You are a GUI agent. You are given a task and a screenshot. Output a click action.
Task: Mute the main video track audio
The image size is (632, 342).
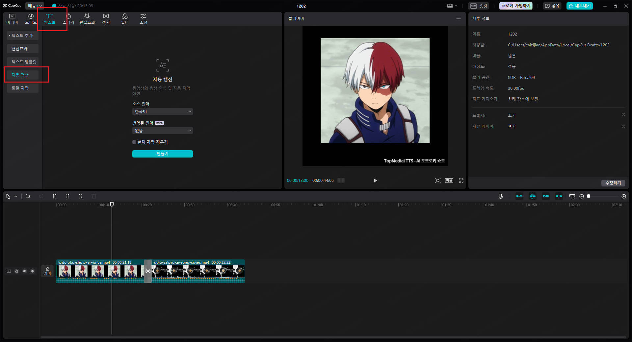(33, 271)
